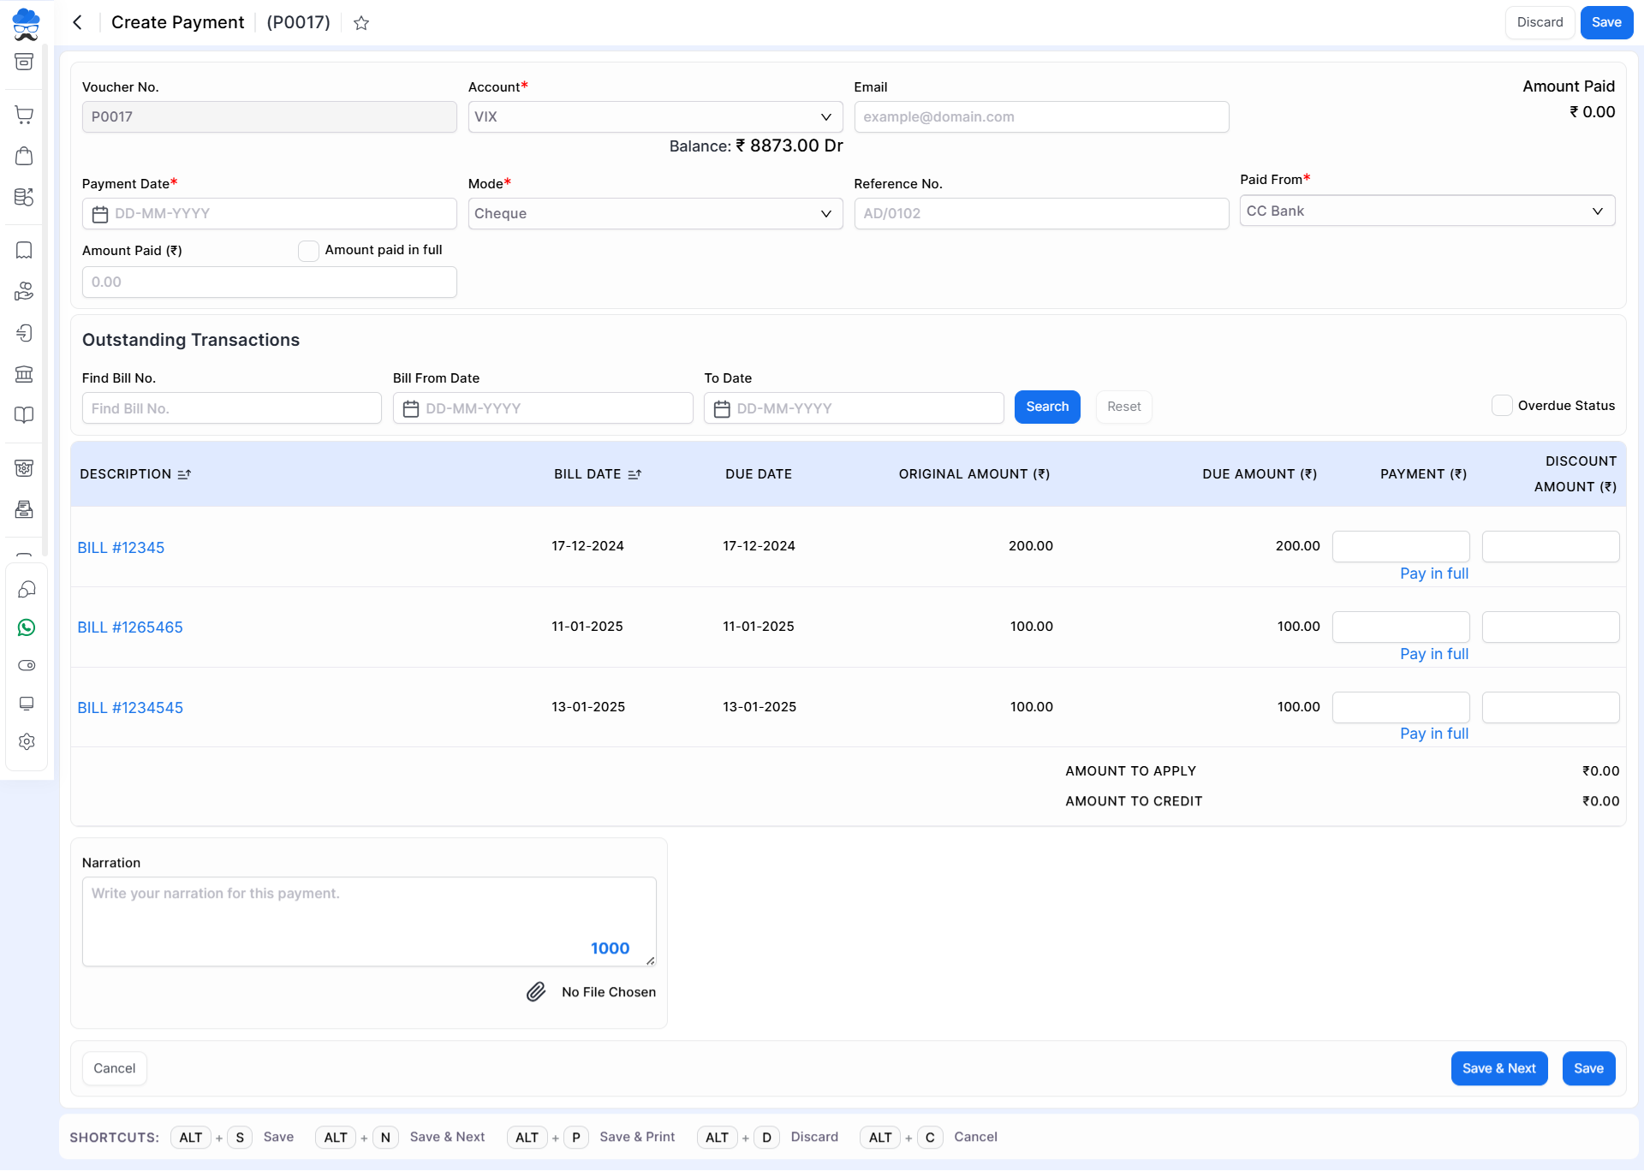Open the shopping bag sidebar icon
The width and height of the screenshot is (1644, 1171).
click(x=24, y=156)
